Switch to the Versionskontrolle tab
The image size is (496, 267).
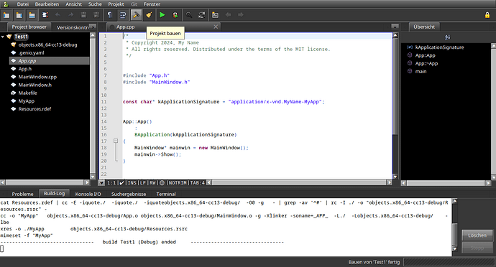coord(73,27)
